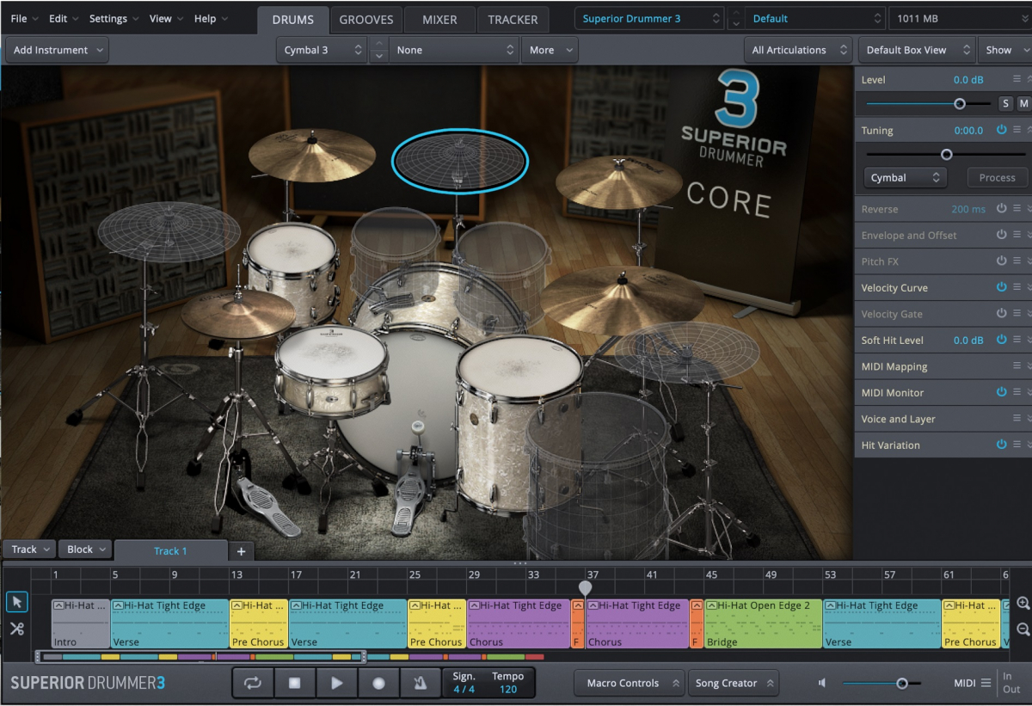Zoom in on the timeline

click(x=1023, y=604)
